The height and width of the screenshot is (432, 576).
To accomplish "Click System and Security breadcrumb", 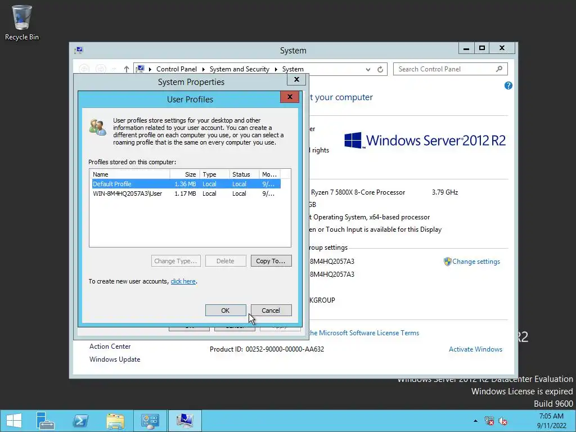I will coord(239,69).
